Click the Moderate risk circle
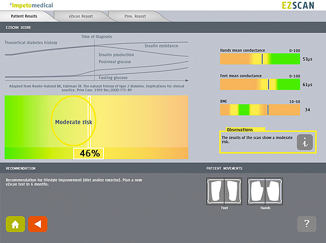The width and height of the screenshot is (326, 243). click(73, 121)
